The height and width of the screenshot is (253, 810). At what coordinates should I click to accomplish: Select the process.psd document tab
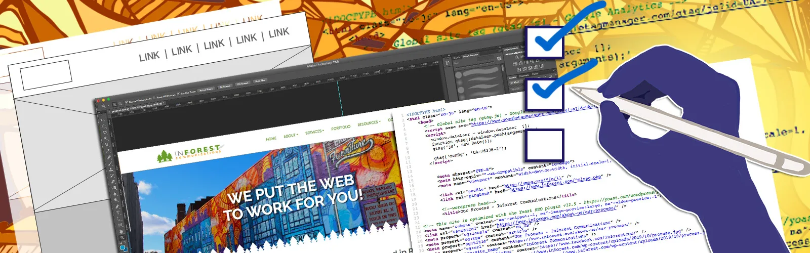click(x=137, y=108)
